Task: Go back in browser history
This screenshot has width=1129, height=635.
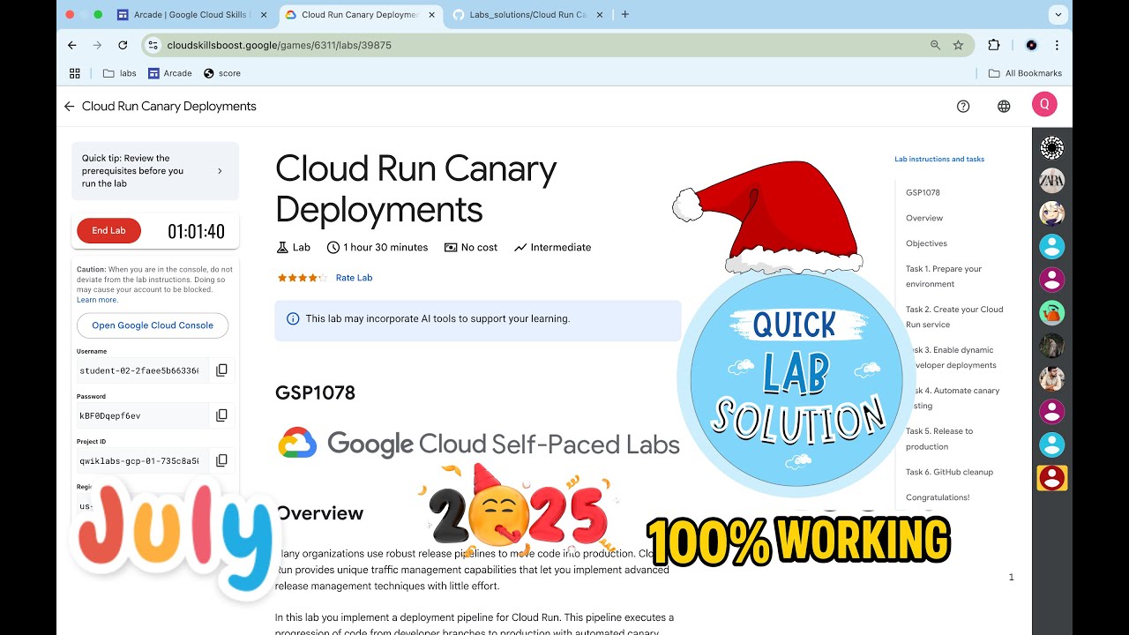Action: [72, 45]
